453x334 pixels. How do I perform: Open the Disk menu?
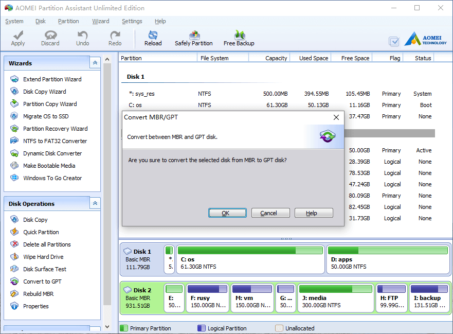click(x=40, y=21)
